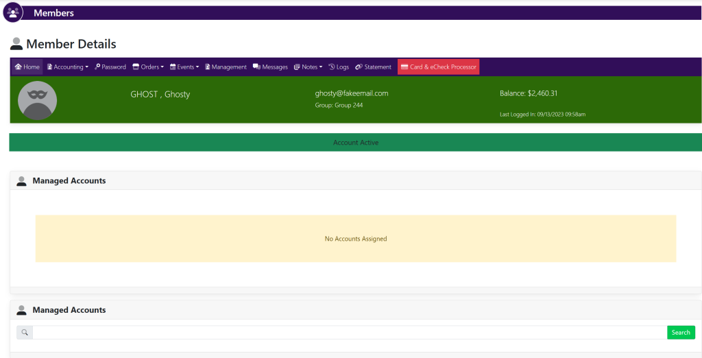The height and width of the screenshot is (358, 702).
Task: Click the Account Active status bar
Action: (356, 143)
